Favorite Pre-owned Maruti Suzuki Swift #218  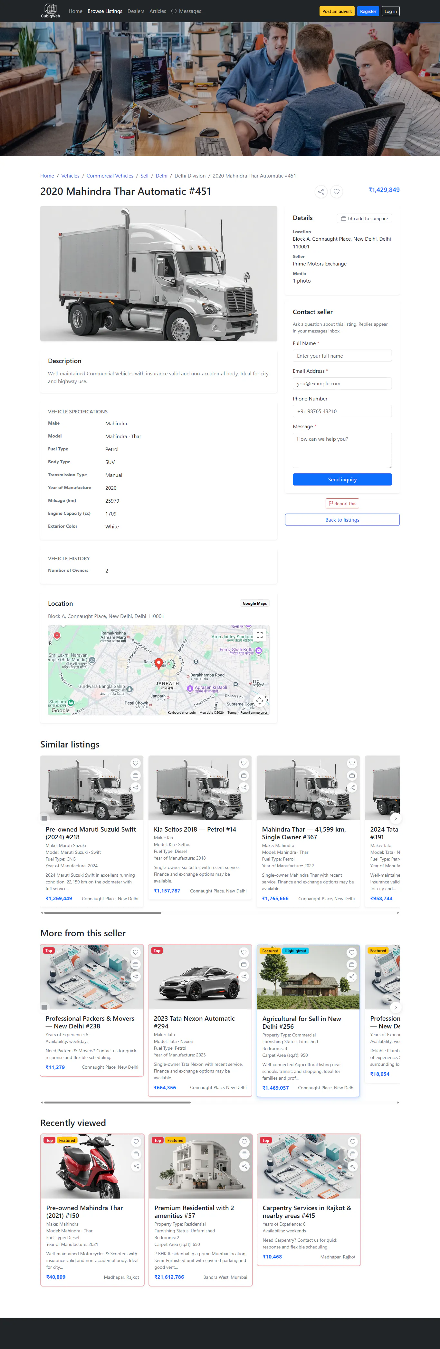(136, 763)
